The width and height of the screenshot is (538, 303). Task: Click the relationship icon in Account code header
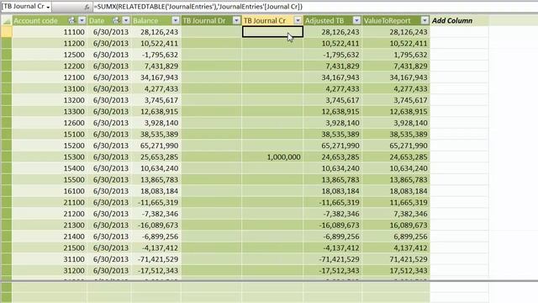click(71, 20)
